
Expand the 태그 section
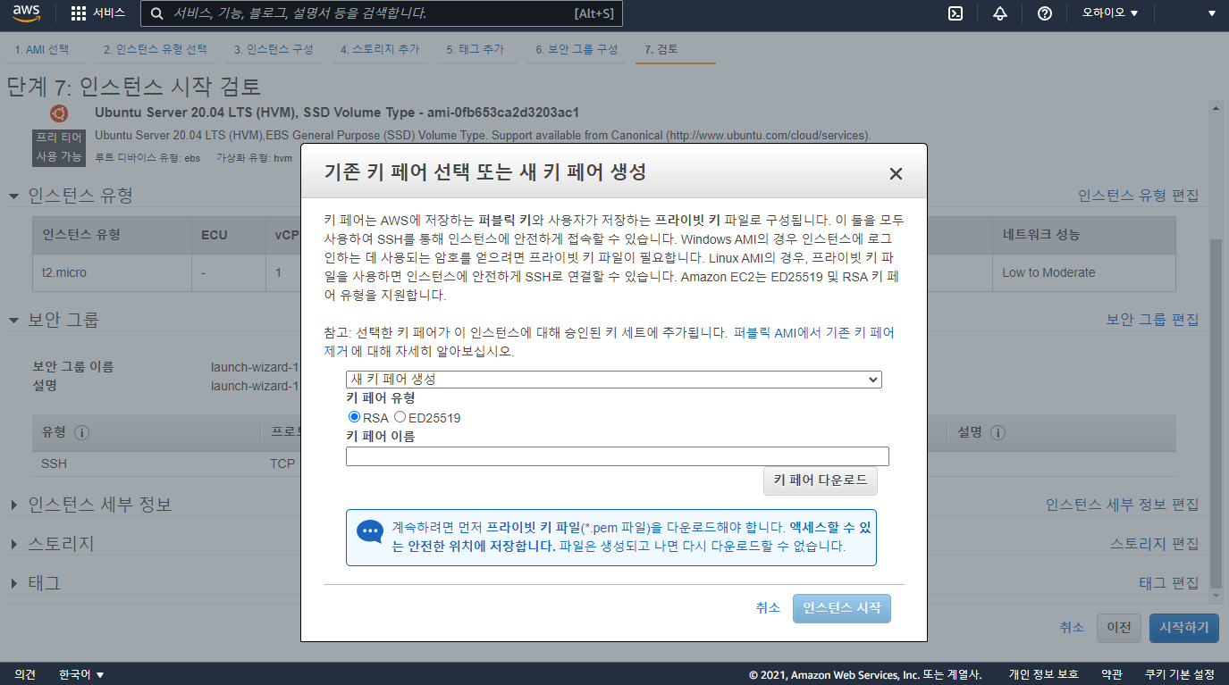tap(13, 583)
